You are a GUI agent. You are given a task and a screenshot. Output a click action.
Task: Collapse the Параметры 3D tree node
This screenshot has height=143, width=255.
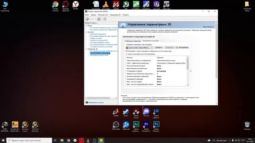[86, 49]
